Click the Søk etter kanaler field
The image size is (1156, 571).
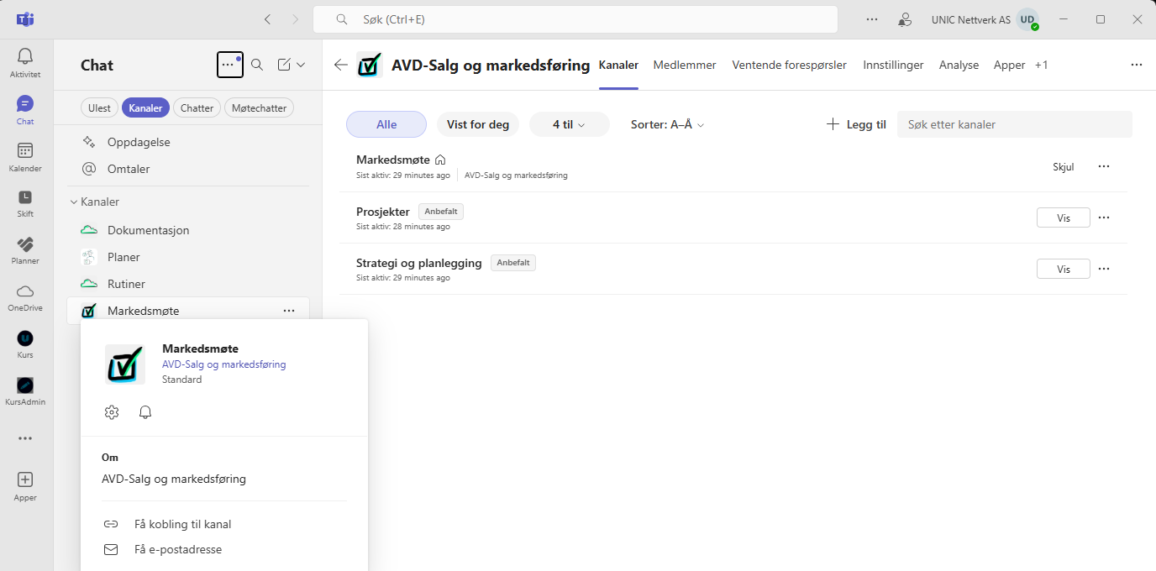(x=1014, y=124)
